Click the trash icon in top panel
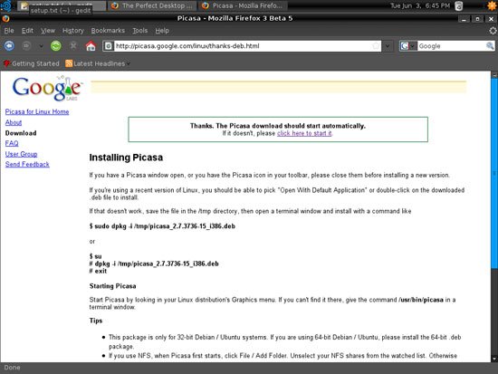The width and height of the screenshot is (498, 374). point(459,5)
